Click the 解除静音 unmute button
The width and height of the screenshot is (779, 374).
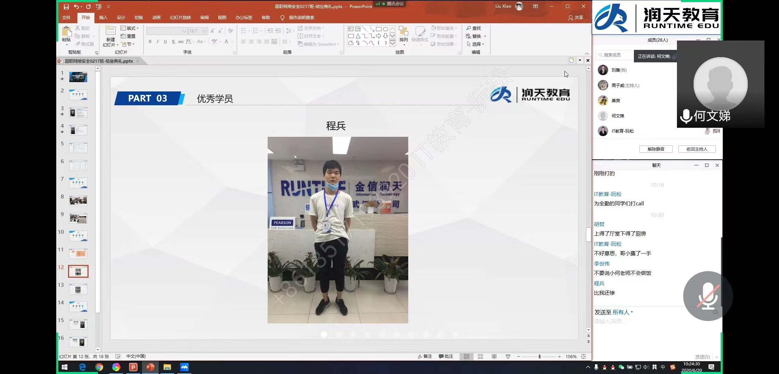pos(656,149)
